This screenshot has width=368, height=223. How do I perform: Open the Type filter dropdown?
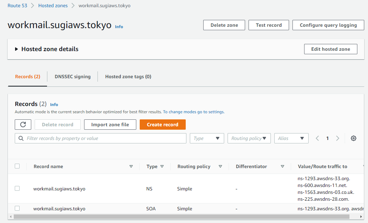pyautogui.click(x=207, y=138)
